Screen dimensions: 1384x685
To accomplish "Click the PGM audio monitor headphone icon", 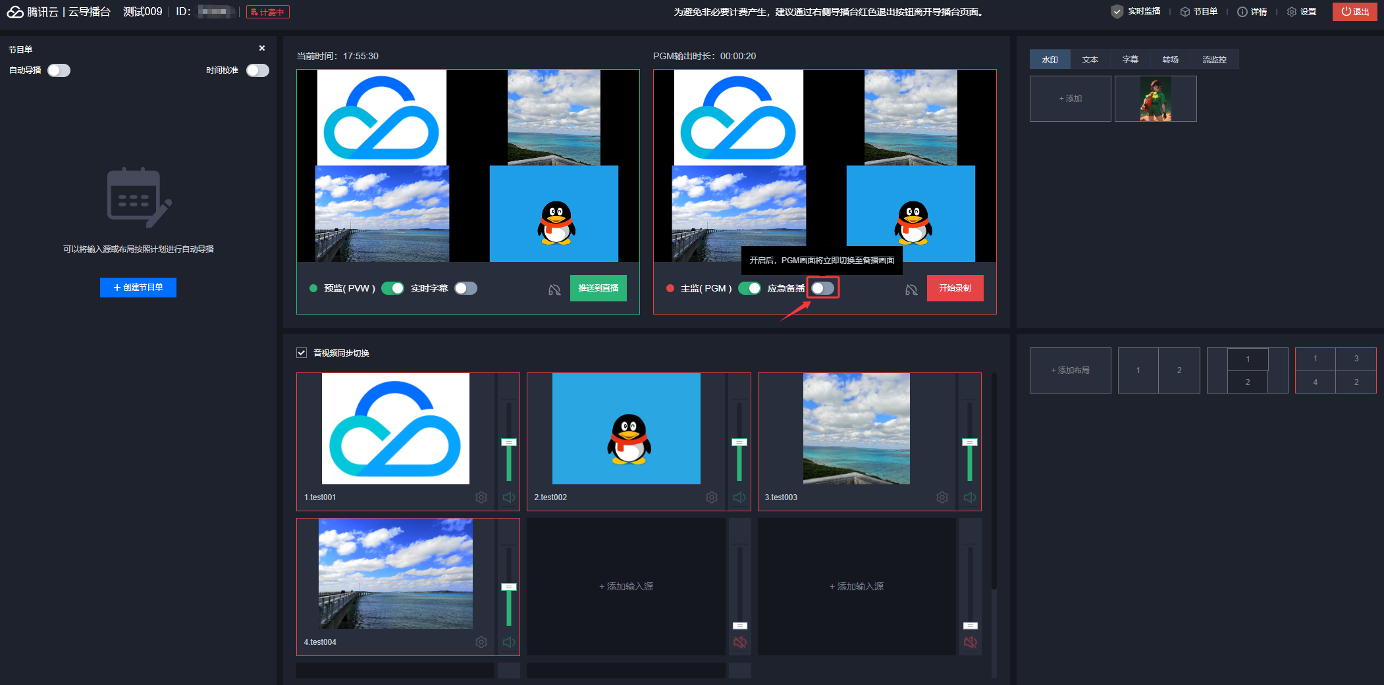I will click(911, 290).
